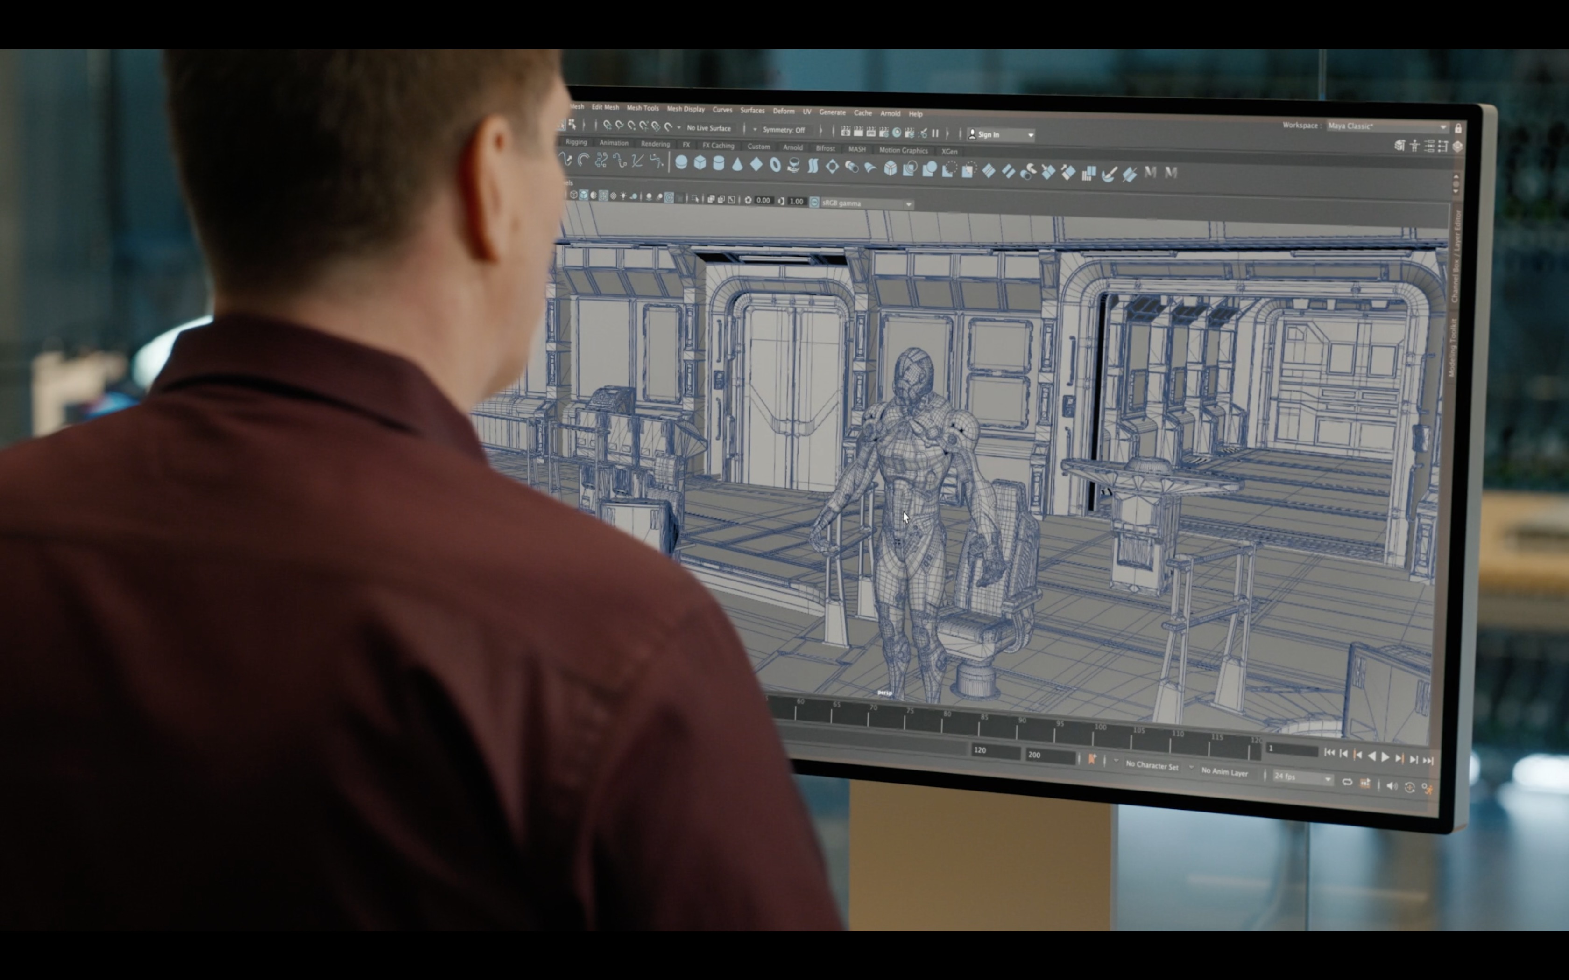Create a polygon sphere from the shelf

[x=681, y=163]
